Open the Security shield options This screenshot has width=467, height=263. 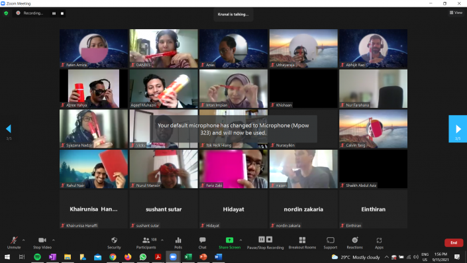(114, 242)
